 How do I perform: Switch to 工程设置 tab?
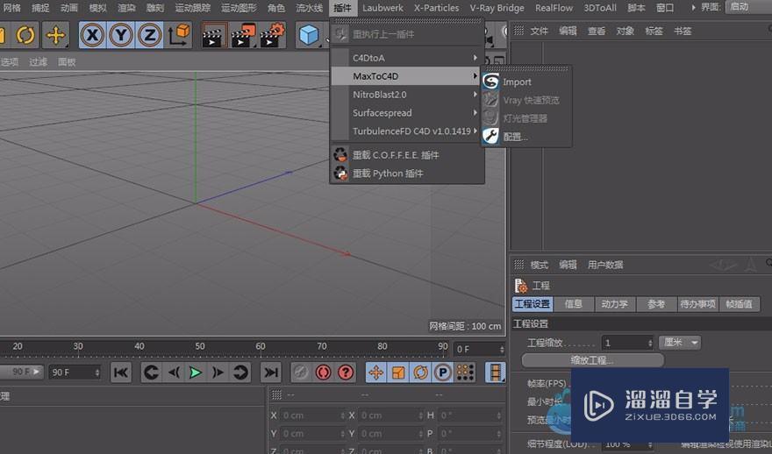tap(533, 304)
